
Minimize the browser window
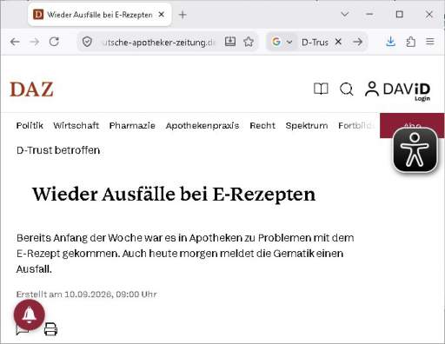[369, 14]
